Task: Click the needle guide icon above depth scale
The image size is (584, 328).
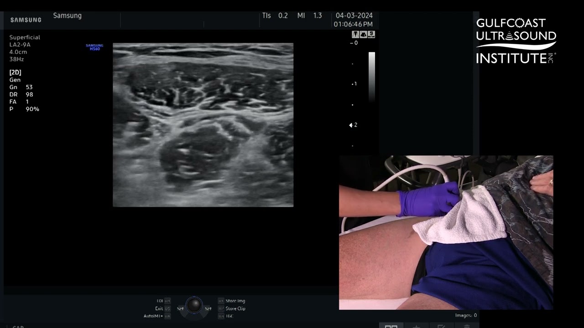Action: pyautogui.click(x=355, y=35)
